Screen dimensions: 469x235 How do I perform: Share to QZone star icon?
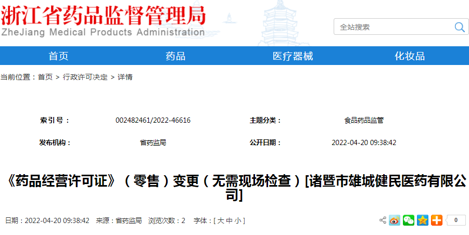coord(423,220)
